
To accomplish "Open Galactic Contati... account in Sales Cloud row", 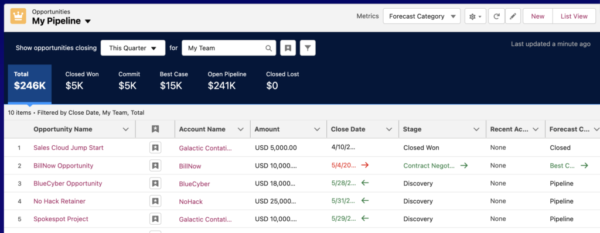I will tap(205, 148).
